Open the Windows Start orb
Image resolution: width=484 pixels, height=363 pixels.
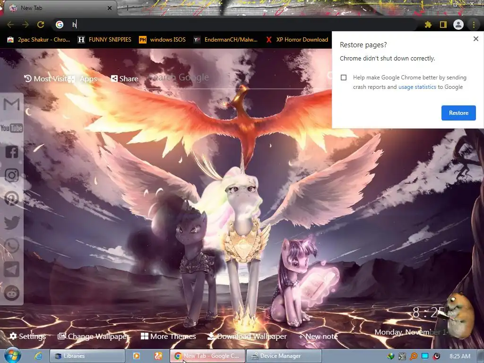click(x=12, y=355)
